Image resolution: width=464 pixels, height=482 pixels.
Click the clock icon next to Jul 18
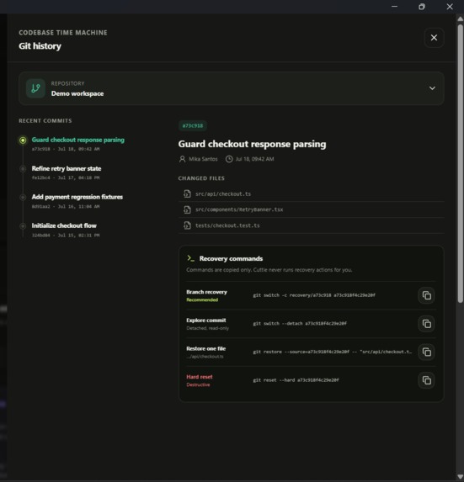[x=229, y=159]
